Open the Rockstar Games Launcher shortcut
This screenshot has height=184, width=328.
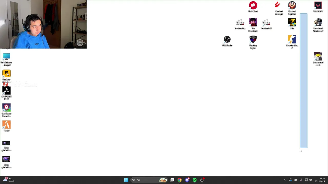[6, 76]
